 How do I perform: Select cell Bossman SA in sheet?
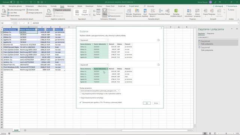tap(12, 45)
